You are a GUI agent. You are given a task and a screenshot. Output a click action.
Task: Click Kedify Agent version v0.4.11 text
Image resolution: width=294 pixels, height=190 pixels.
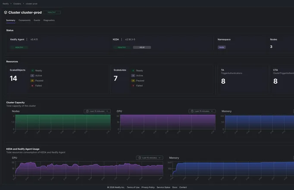pyautogui.click(x=34, y=40)
